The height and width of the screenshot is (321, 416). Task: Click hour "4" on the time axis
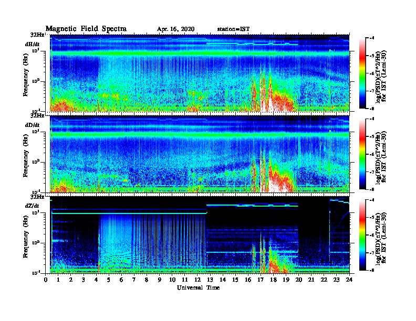tap(96, 280)
